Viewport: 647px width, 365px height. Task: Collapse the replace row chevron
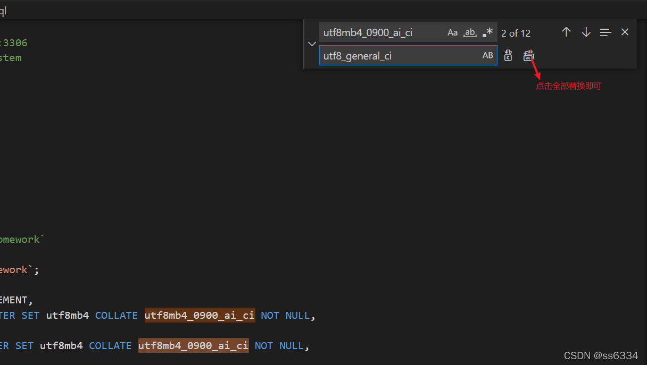coord(312,44)
